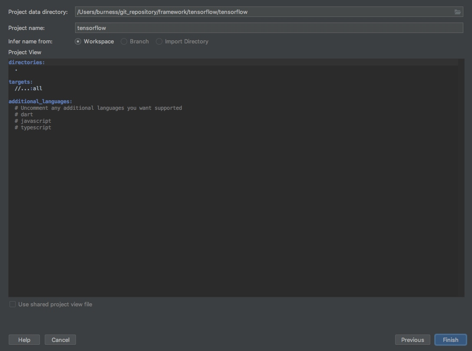The image size is (472, 351).
Task: Select the Workspace radio button
Action: pyautogui.click(x=78, y=42)
